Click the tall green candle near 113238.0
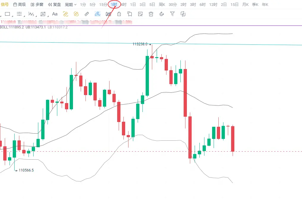The width and height of the screenshot is (302, 202). tap(147, 76)
